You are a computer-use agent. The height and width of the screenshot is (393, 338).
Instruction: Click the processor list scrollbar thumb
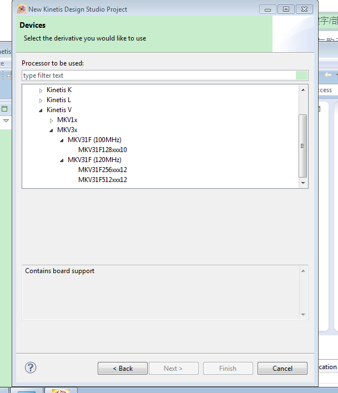point(303,146)
